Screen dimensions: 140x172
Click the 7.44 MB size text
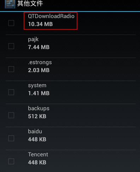[x=39, y=47]
